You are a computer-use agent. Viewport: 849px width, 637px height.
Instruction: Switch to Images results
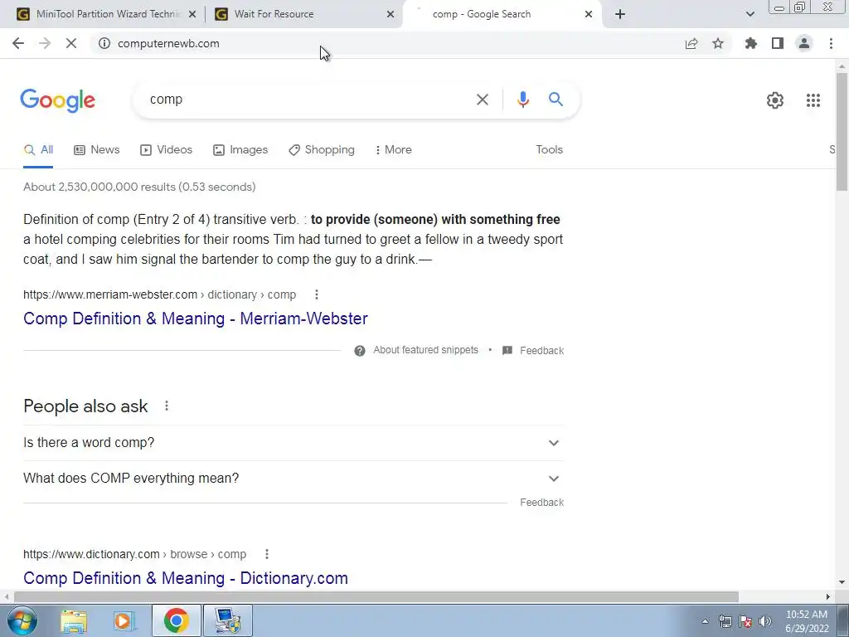(240, 149)
